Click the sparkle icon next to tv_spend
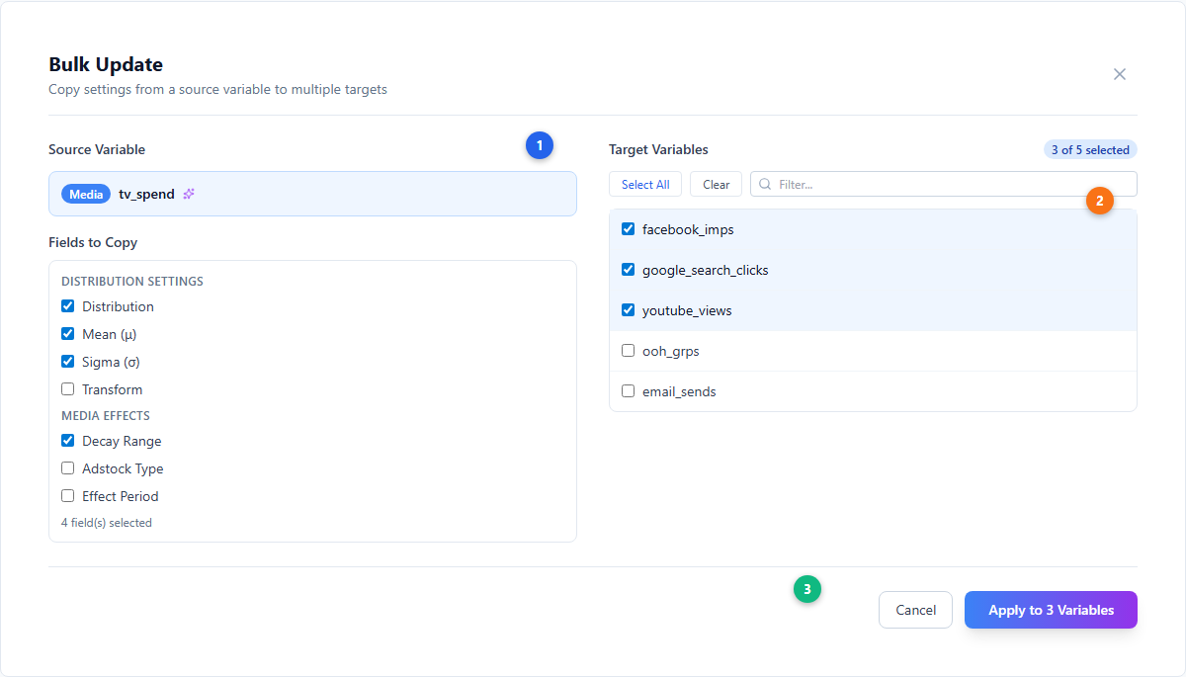 click(x=189, y=194)
